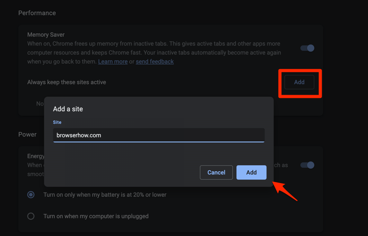Confirm with the blue Add dialog button
Image resolution: width=368 pixels, height=236 pixels.
click(251, 172)
